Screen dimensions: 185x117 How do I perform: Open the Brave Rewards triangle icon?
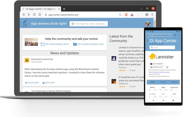tap(132, 15)
